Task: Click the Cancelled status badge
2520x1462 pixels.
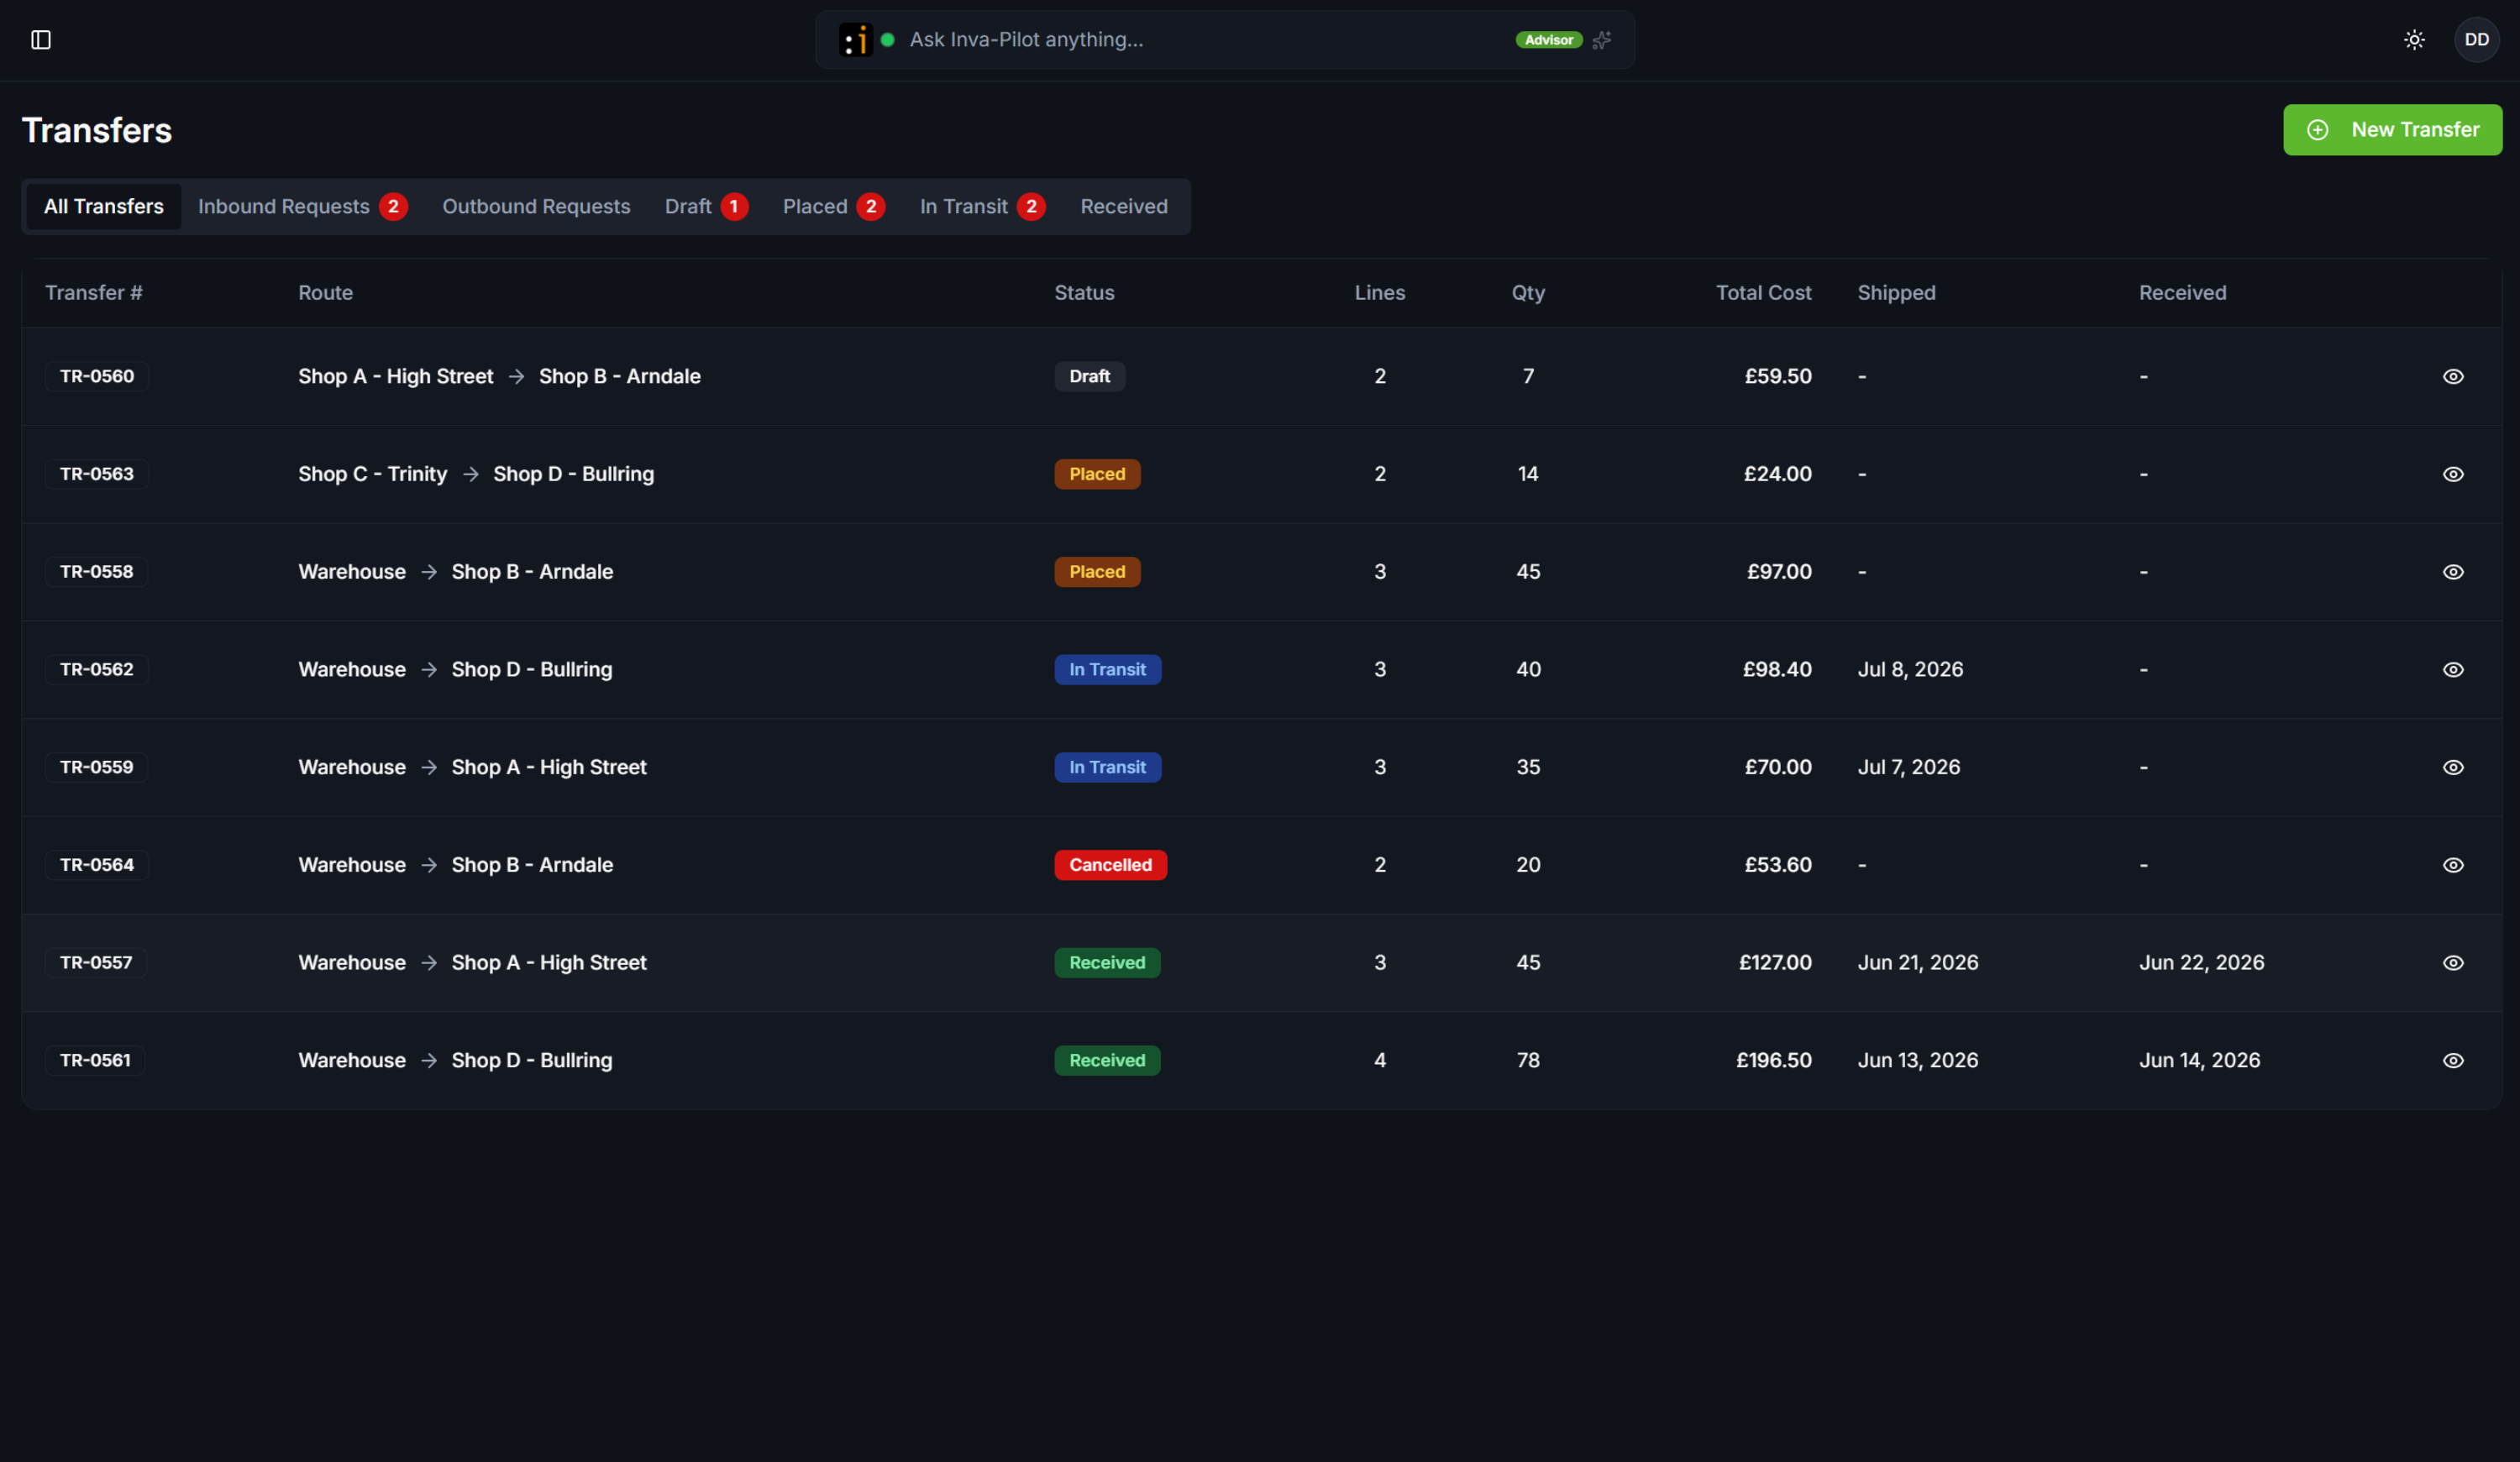Action: (1110, 865)
